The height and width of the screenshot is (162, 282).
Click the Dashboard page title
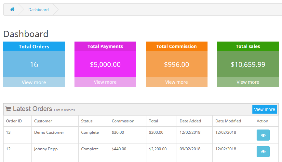pyautogui.click(x=26, y=34)
